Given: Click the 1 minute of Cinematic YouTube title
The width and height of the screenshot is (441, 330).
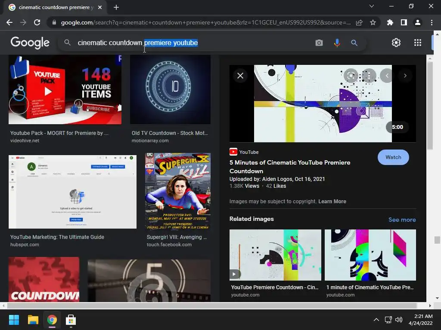Looking at the screenshot, I should pos(370,287).
